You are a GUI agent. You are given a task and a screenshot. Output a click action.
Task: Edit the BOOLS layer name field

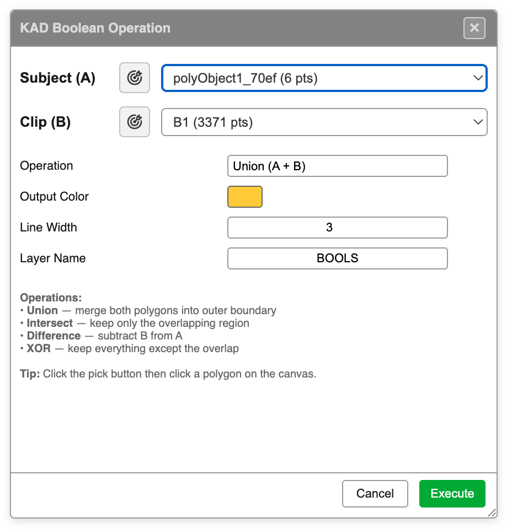pyautogui.click(x=337, y=258)
